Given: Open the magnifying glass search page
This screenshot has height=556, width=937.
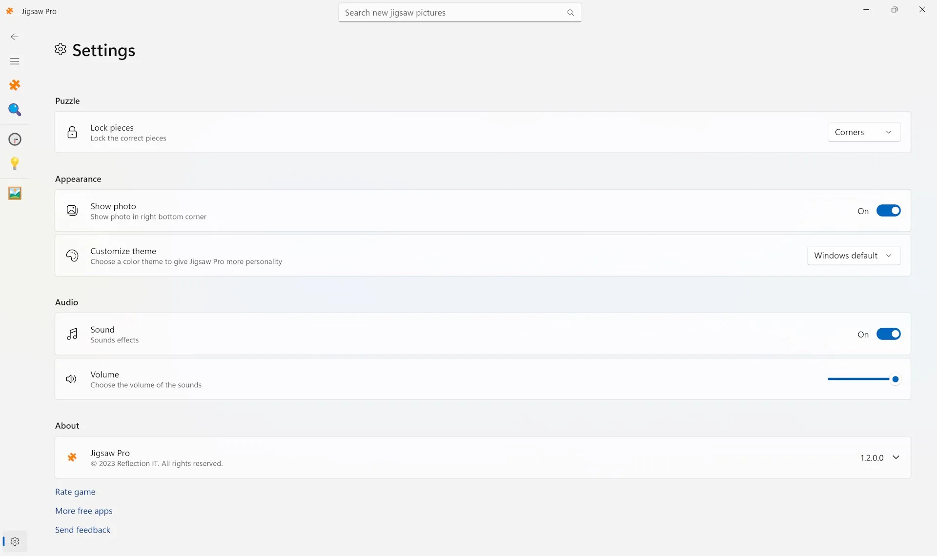Looking at the screenshot, I should [15, 110].
